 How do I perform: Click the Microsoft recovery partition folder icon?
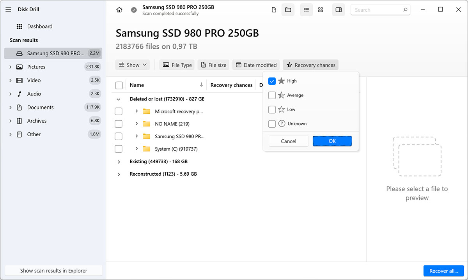(x=147, y=111)
